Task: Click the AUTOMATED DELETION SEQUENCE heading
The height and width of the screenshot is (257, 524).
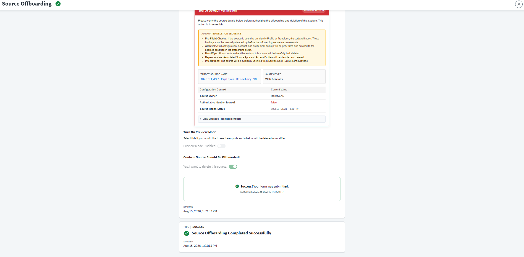Action: tap(221, 34)
